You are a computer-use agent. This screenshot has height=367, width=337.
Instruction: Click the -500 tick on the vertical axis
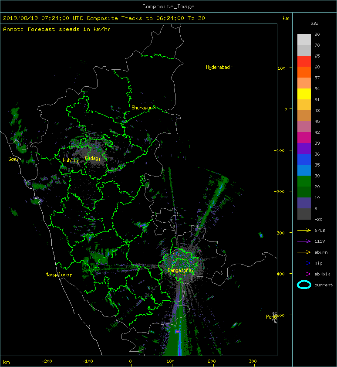281,315
